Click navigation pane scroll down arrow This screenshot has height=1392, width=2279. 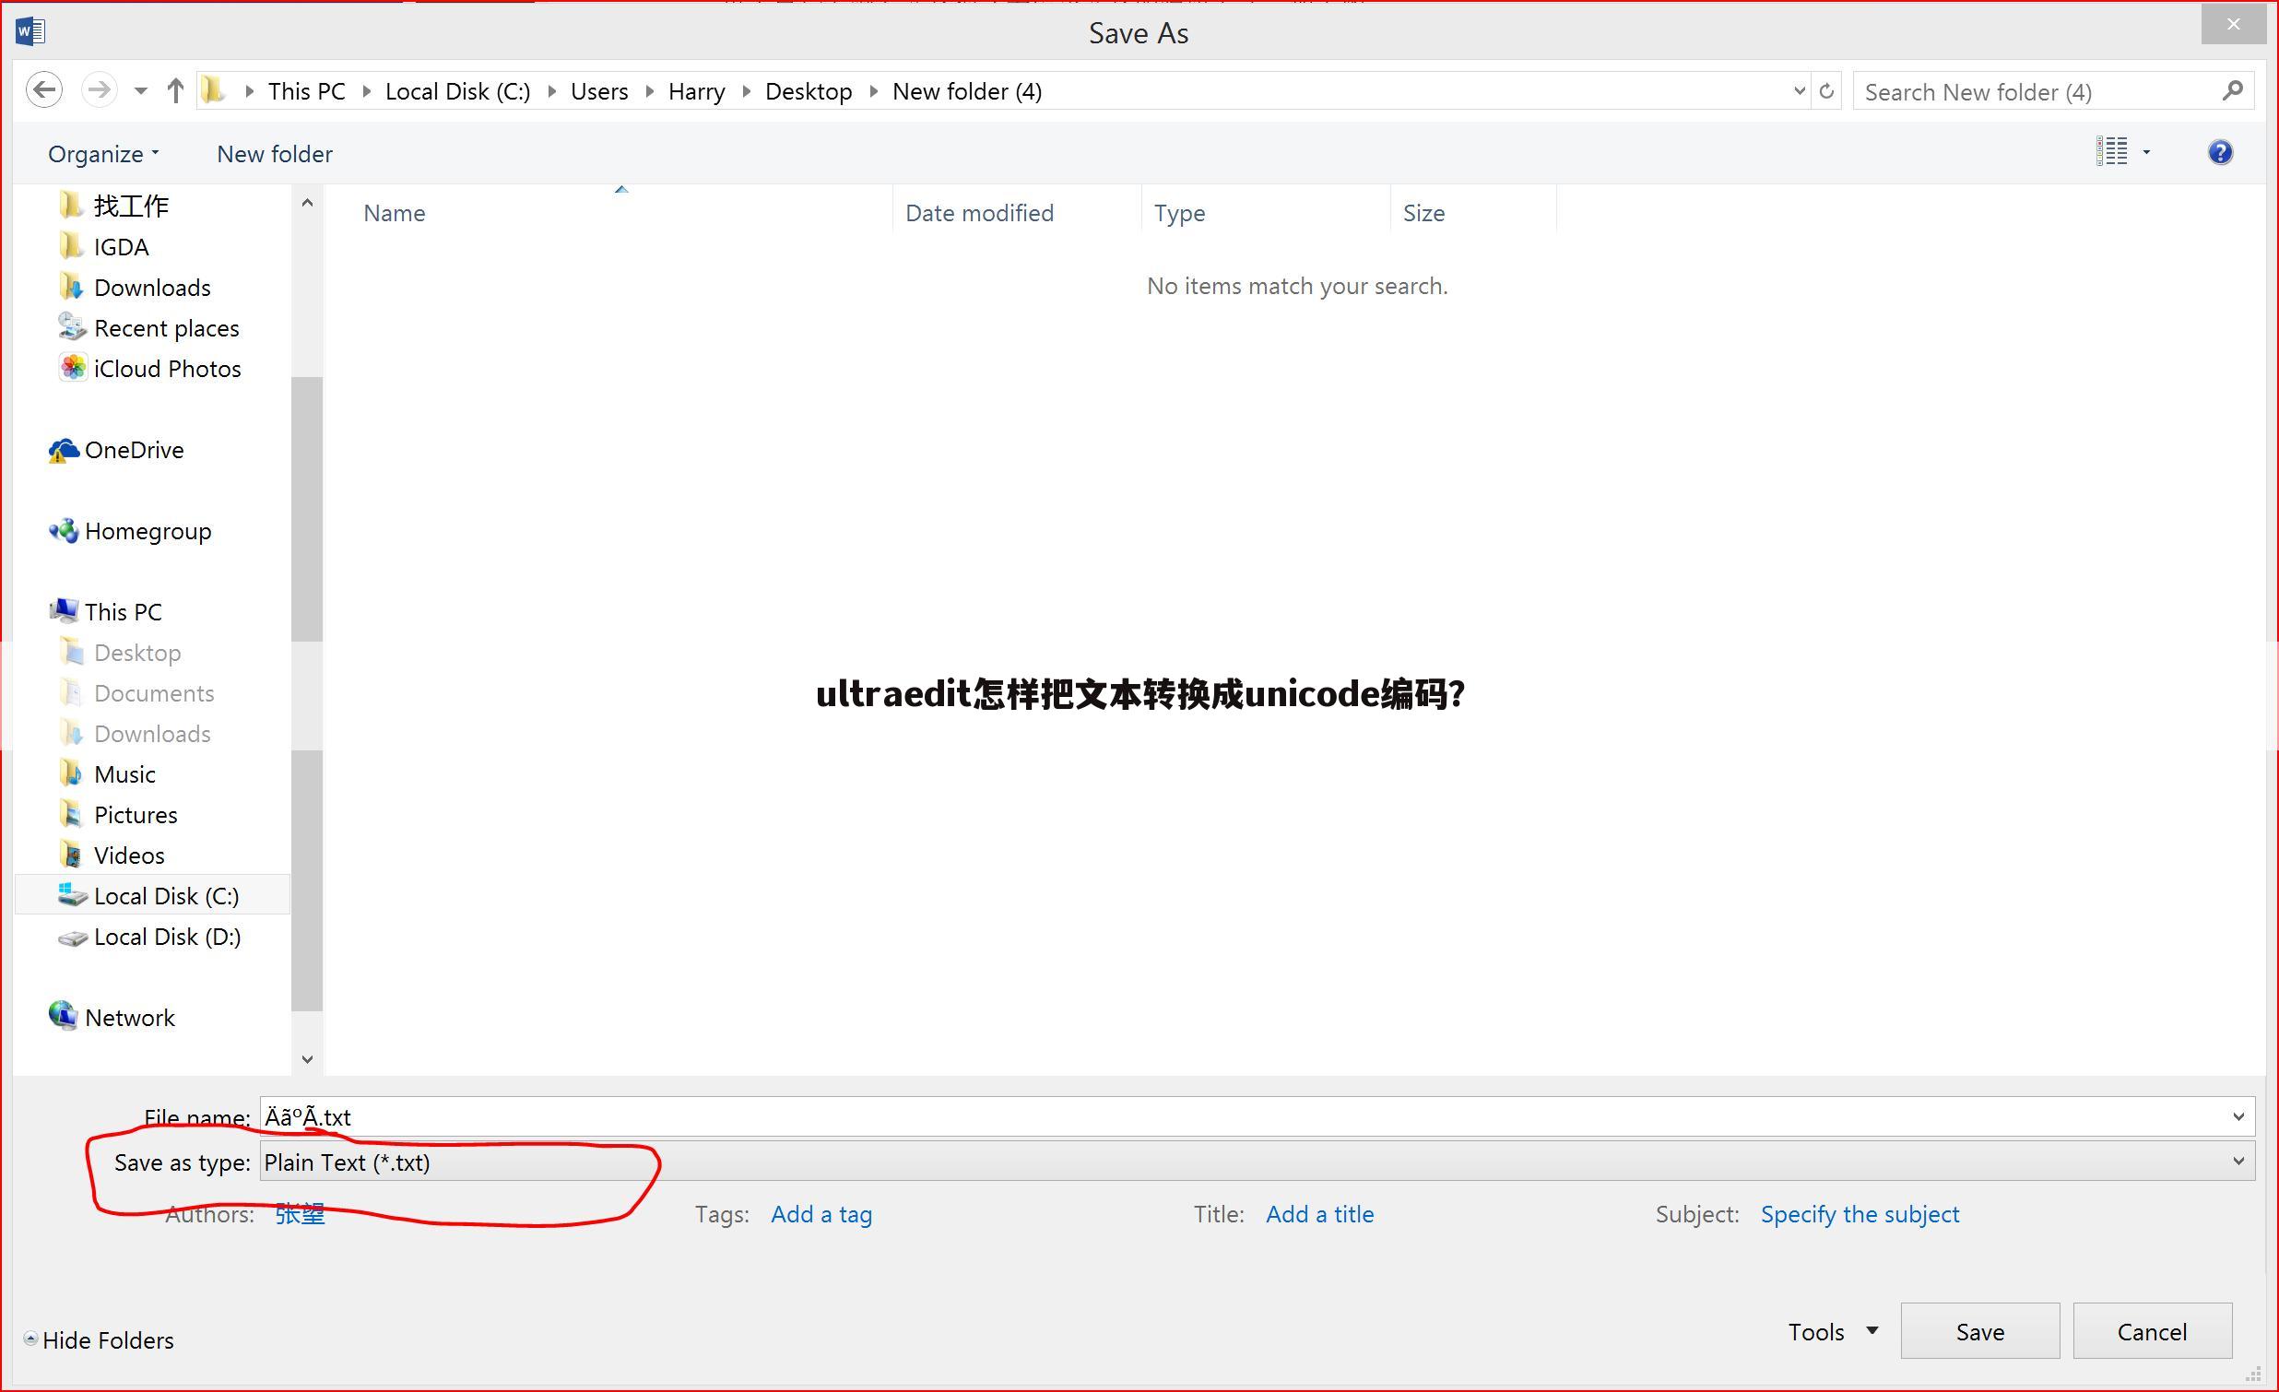[x=307, y=1059]
